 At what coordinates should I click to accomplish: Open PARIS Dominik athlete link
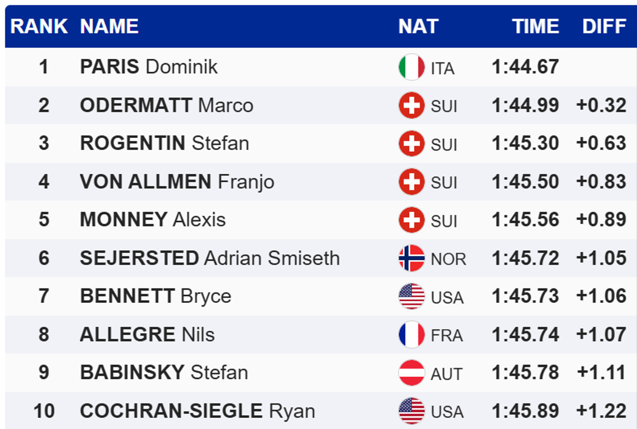[149, 67]
